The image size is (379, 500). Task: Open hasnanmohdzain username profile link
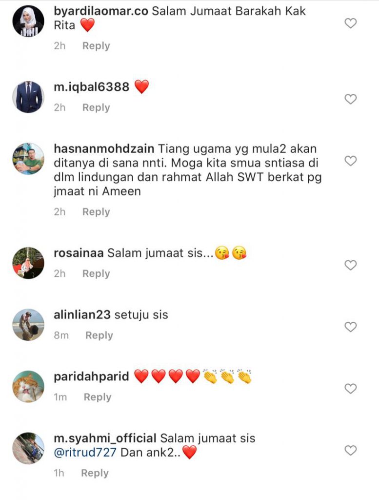click(x=104, y=148)
